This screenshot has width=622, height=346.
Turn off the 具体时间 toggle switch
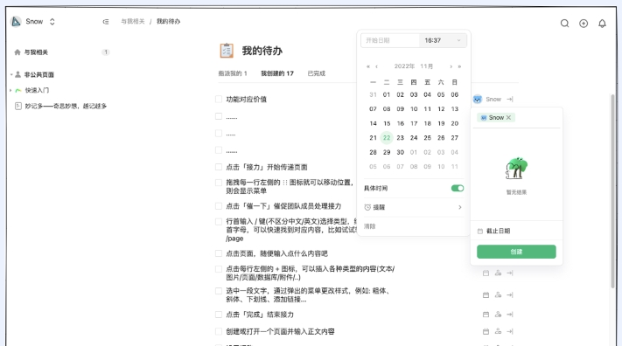click(x=458, y=188)
